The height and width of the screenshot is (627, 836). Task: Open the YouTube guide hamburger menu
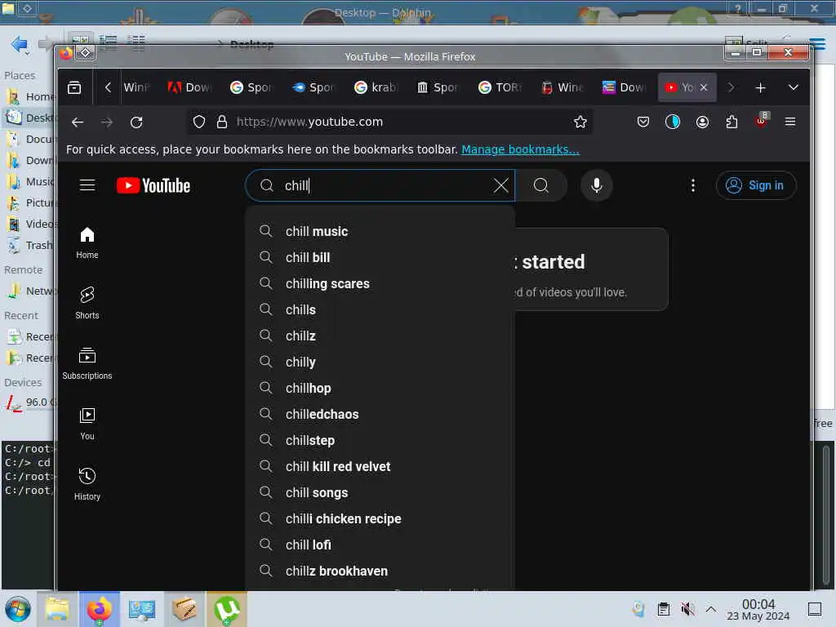(87, 185)
